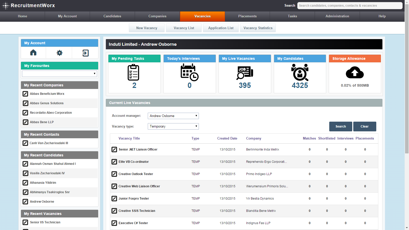Click edit icon beside Abbas Genus Solutions

(26, 103)
